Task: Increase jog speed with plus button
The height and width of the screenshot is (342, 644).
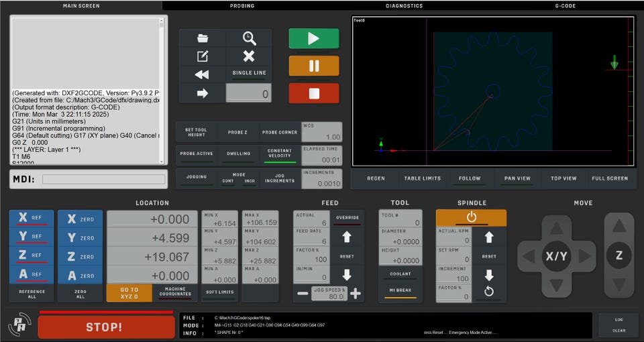Action: [356, 294]
